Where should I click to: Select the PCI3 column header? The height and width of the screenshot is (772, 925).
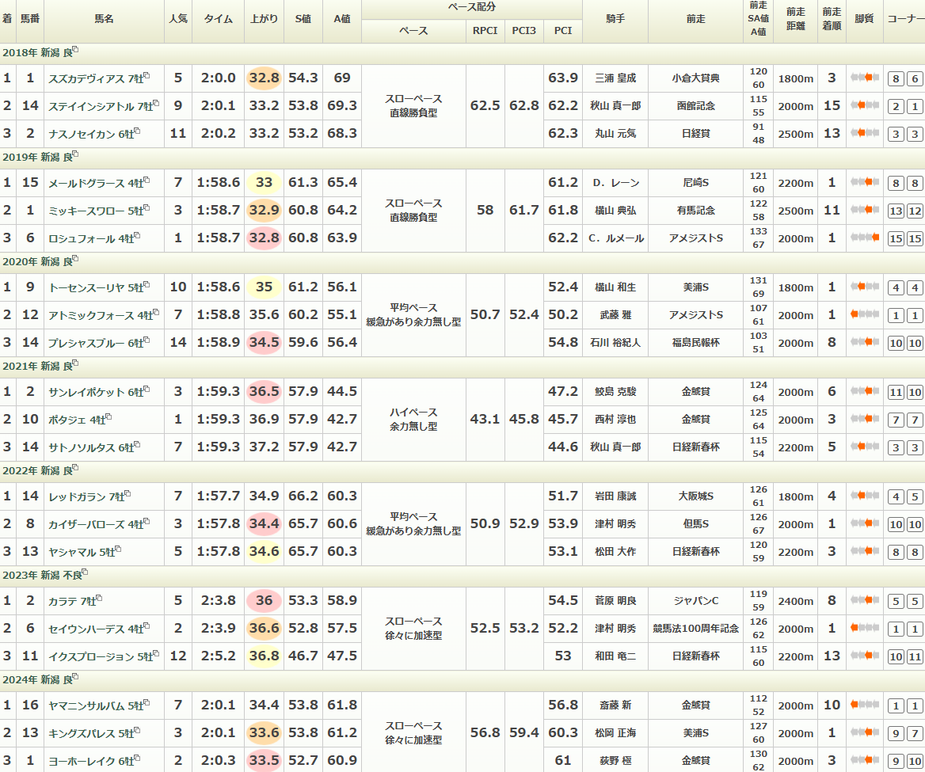[x=523, y=31]
